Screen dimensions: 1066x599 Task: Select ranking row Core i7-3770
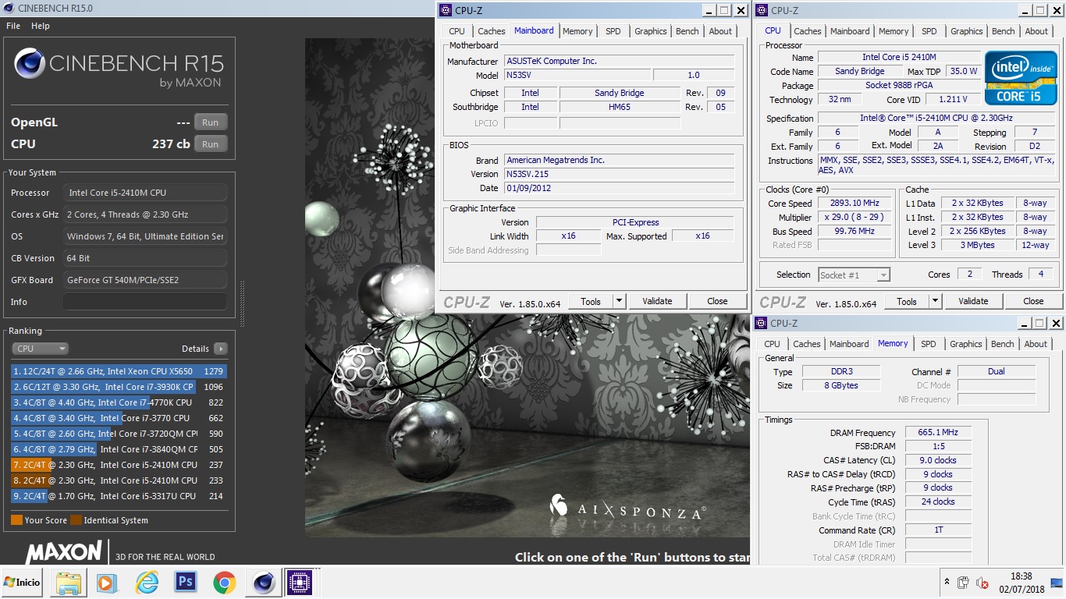click(119, 418)
